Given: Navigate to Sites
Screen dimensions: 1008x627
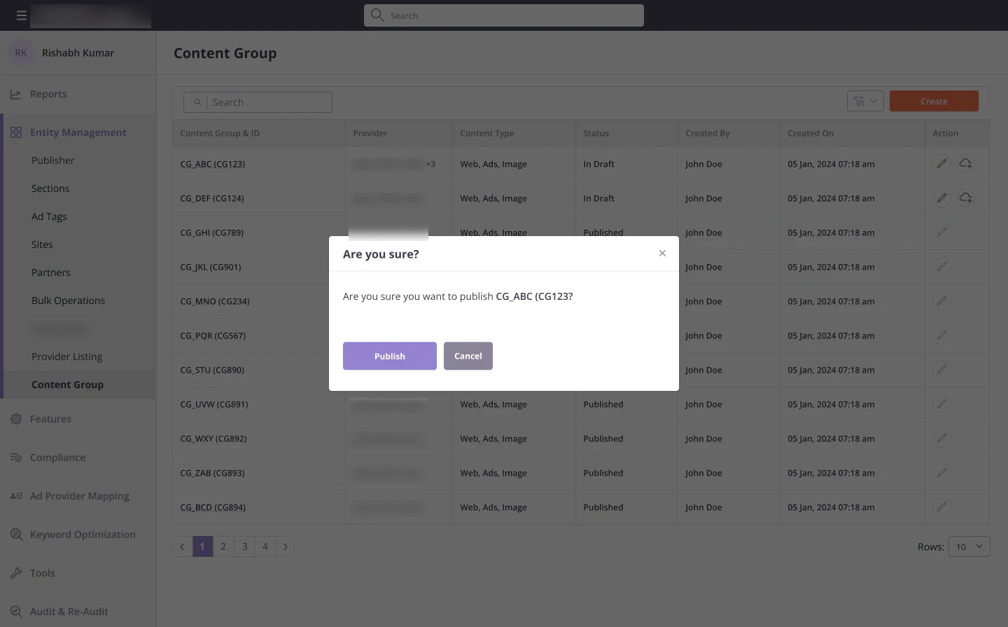Looking at the screenshot, I should [42, 244].
